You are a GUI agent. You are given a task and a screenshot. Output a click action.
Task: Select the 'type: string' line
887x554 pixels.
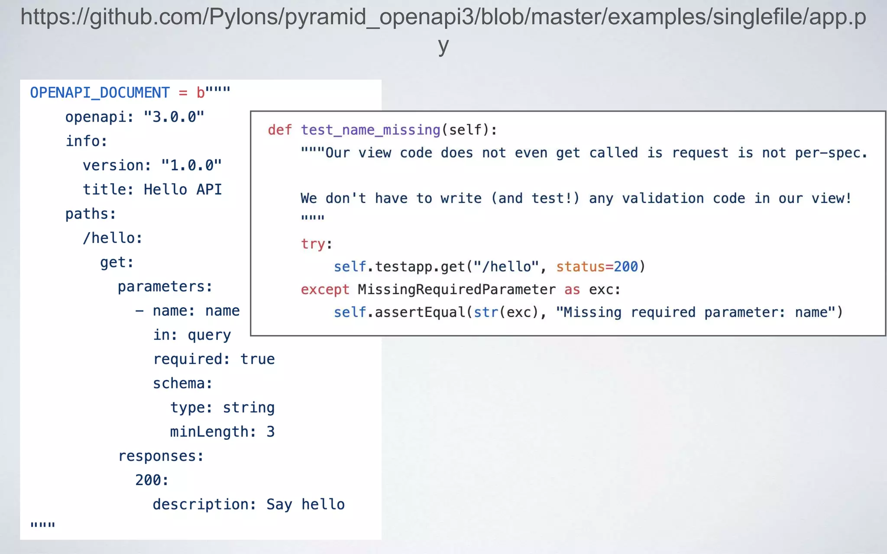pos(222,408)
